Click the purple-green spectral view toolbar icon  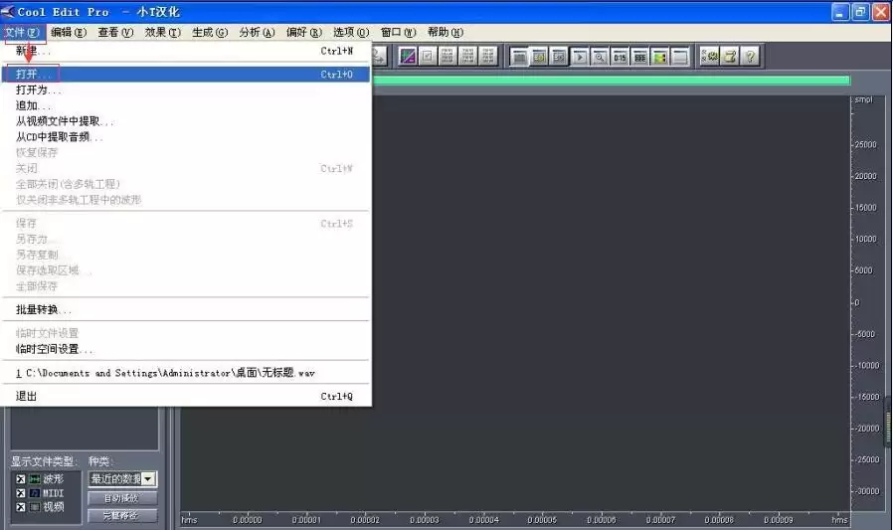pos(407,57)
